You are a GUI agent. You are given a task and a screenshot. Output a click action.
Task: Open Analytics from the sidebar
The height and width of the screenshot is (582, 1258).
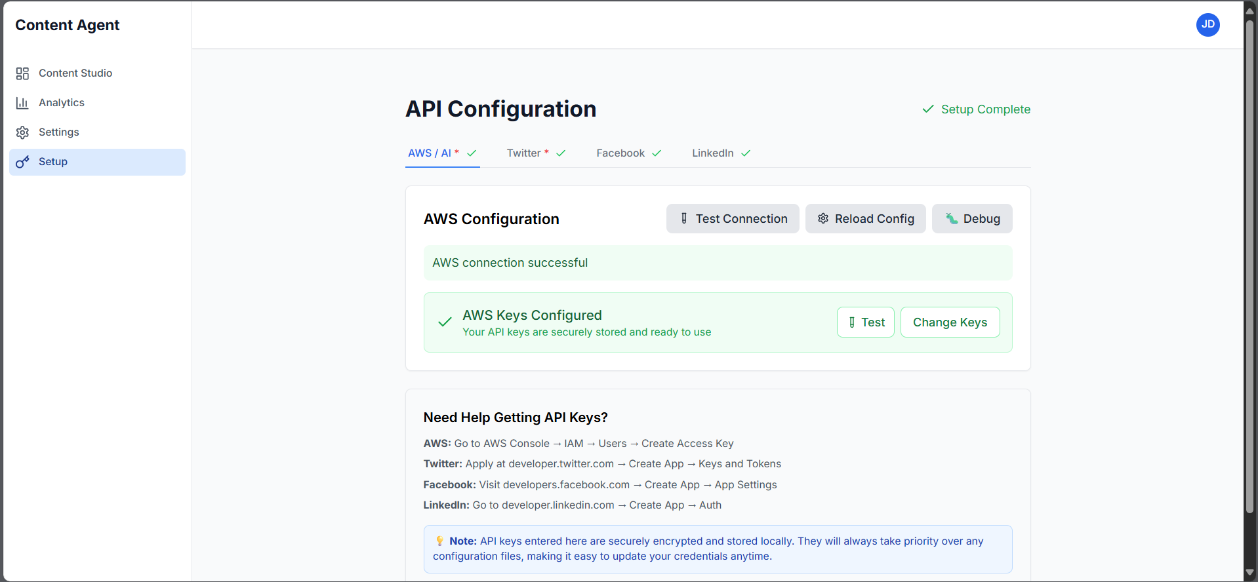tap(62, 103)
